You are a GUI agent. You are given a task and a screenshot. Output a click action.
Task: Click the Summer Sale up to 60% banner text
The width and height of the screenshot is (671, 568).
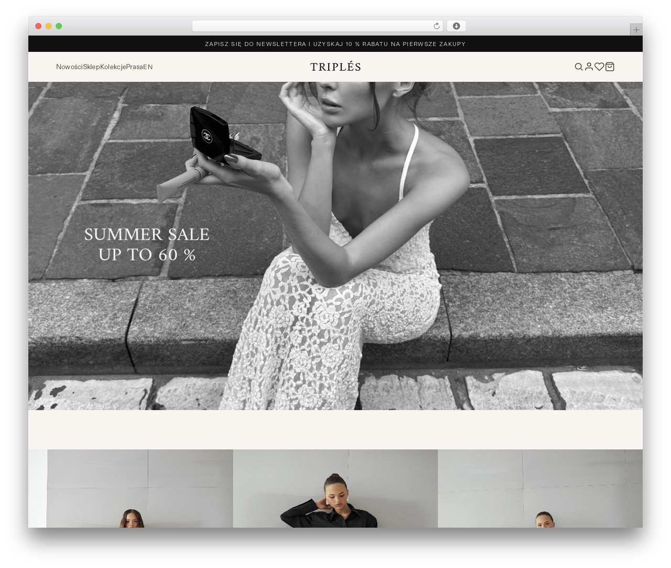[147, 244]
